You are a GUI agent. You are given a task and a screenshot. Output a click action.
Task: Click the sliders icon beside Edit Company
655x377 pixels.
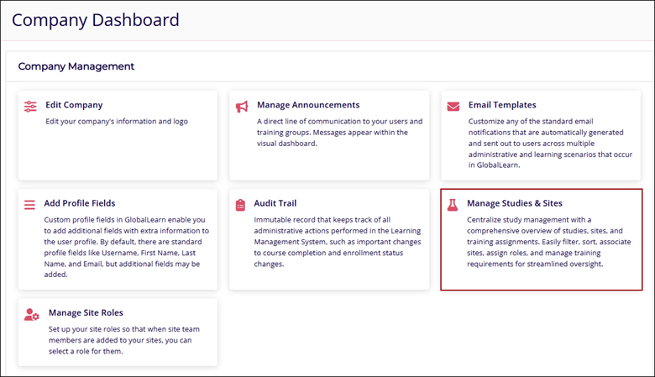click(31, 107)
